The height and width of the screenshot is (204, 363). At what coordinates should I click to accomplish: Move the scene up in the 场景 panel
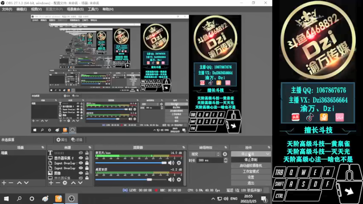[20, 183]
